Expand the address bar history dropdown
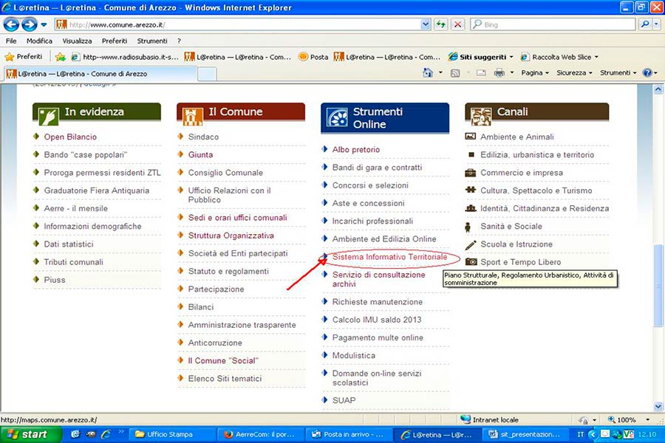The image size is (665, 443). coord(426,24)
